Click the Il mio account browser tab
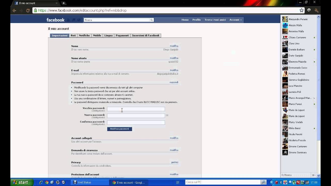 [36, 3]
